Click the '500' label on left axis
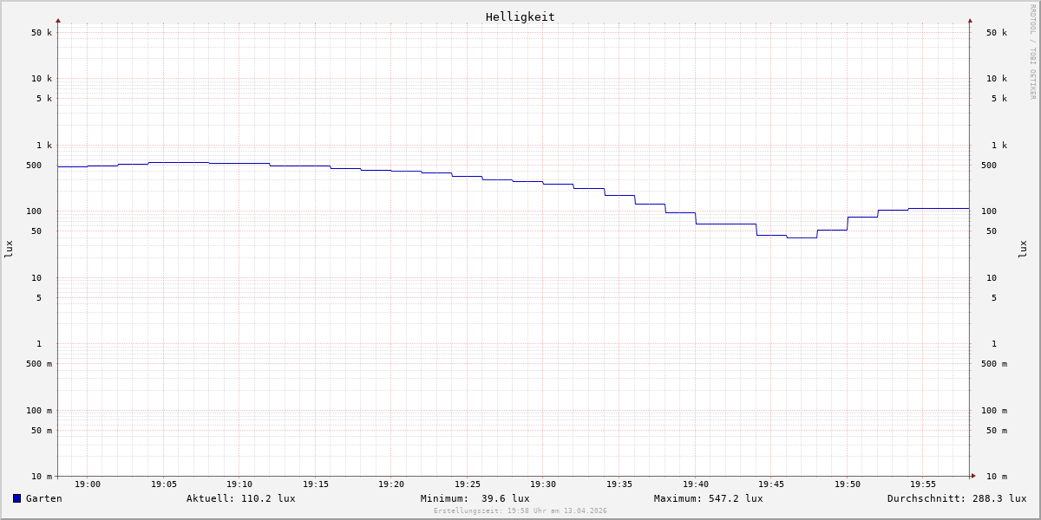 tap(34, 166)
